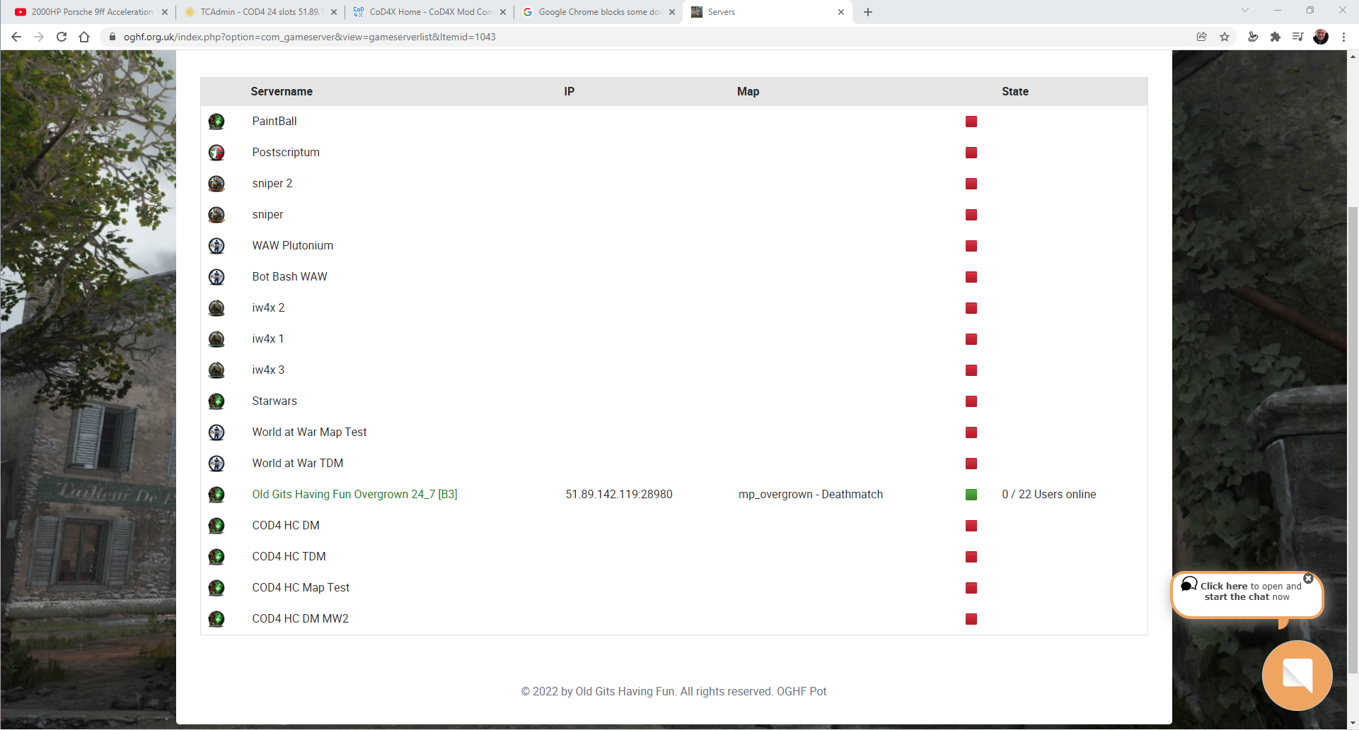Open the Chrome three-dot menu

pyautogui.click(x=1343, y=37)
